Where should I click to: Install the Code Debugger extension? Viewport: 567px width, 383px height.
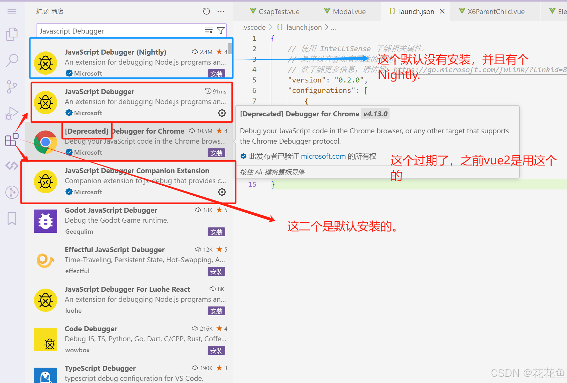click(x=216, y=350)
